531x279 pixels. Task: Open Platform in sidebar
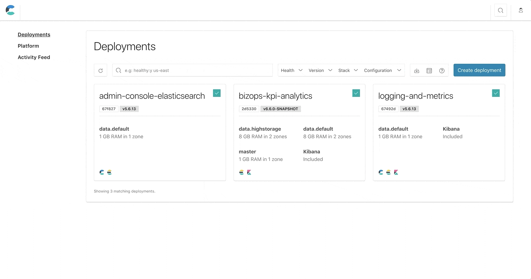[x=28, y=46]
